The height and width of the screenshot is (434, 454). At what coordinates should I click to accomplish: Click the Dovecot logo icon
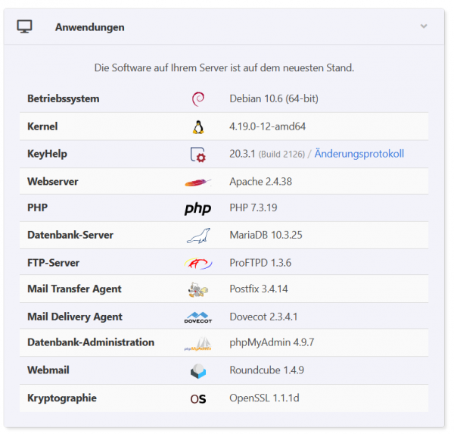(x=198, y=317)
